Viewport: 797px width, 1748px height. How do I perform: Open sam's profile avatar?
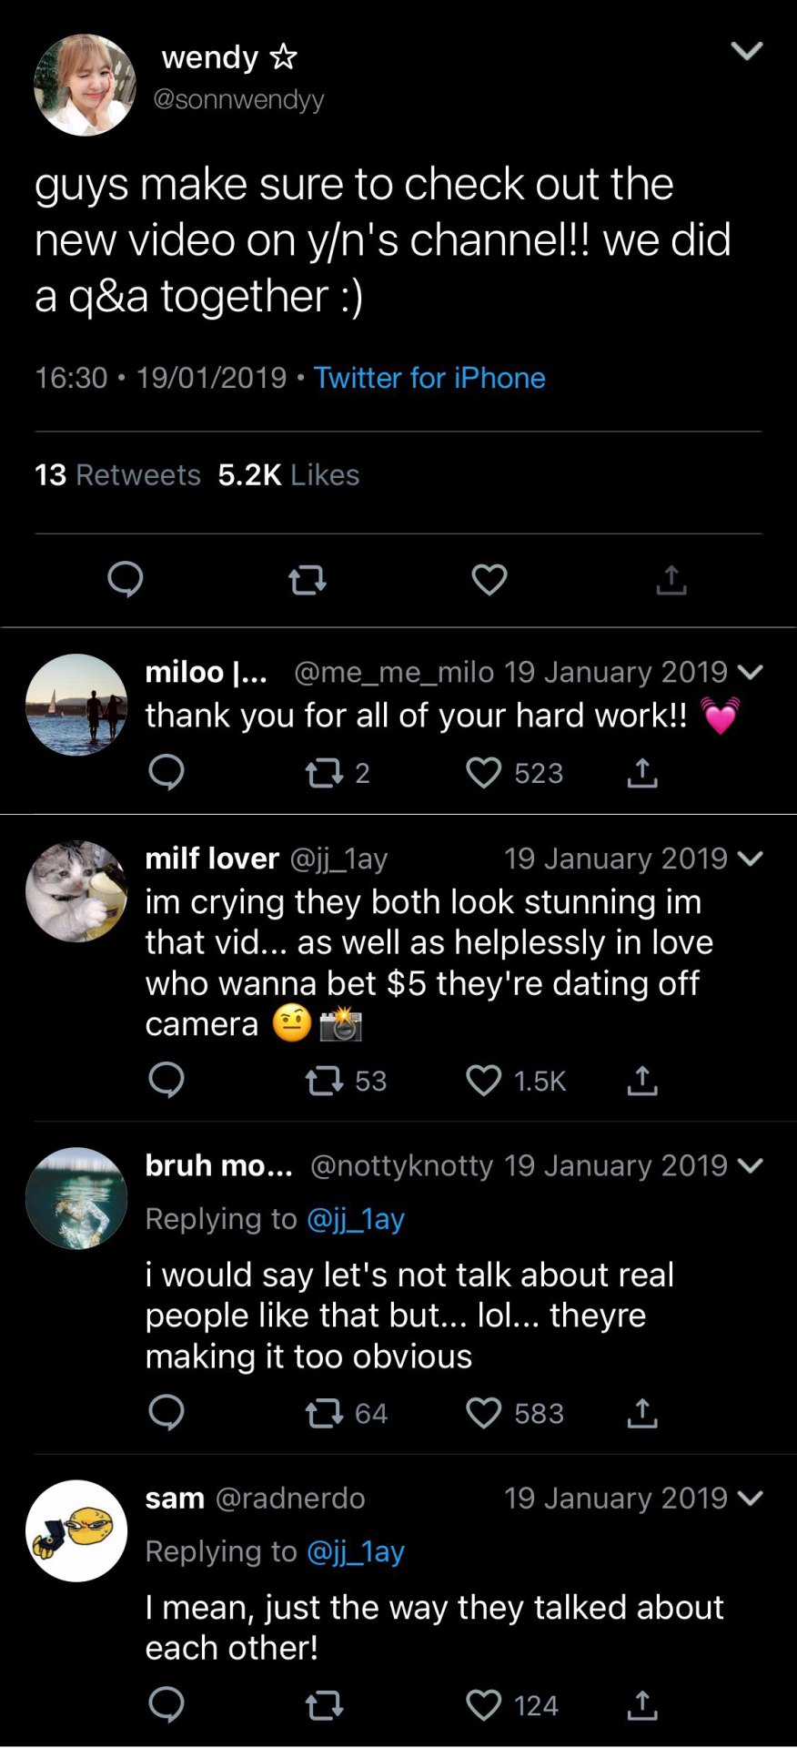[76, 1530]
